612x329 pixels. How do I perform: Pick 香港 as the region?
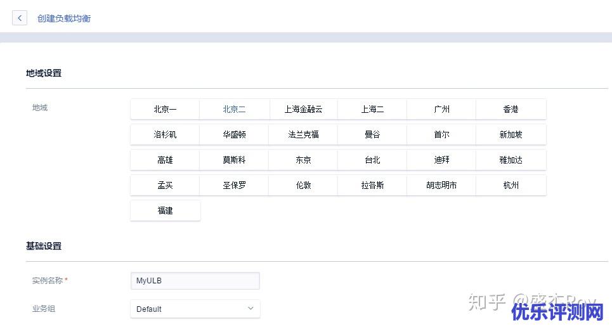[x=511, y=109]
